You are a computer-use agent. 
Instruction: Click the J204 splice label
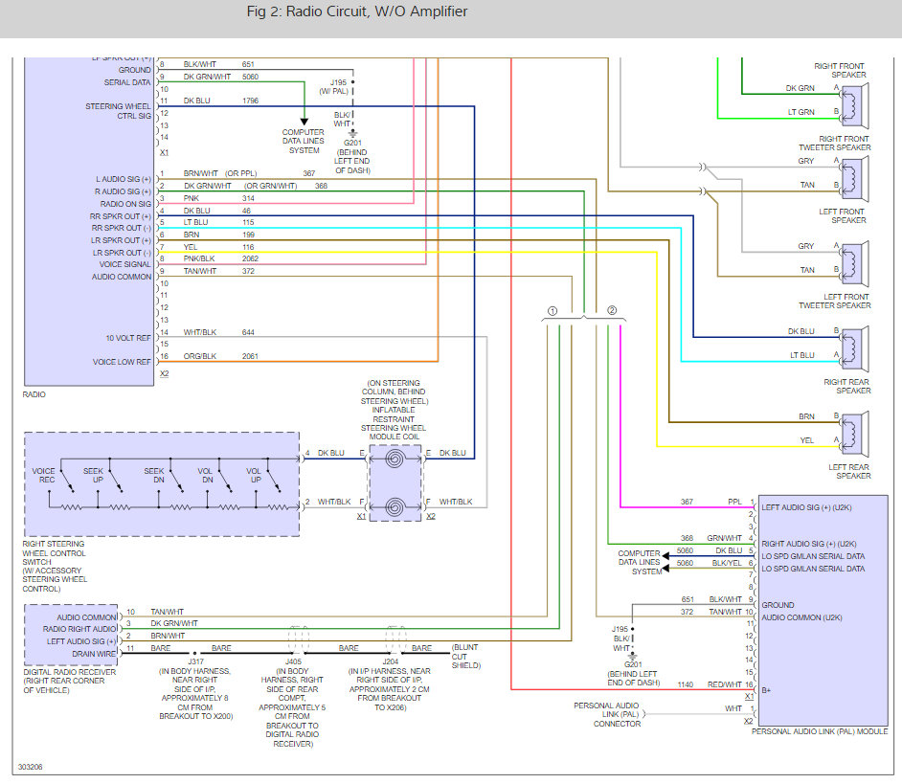[391, 661]
